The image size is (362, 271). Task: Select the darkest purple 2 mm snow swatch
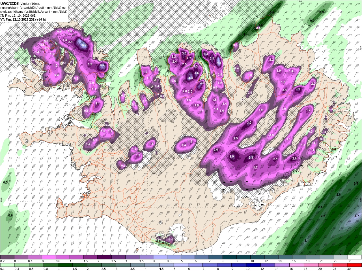[104, 257]
